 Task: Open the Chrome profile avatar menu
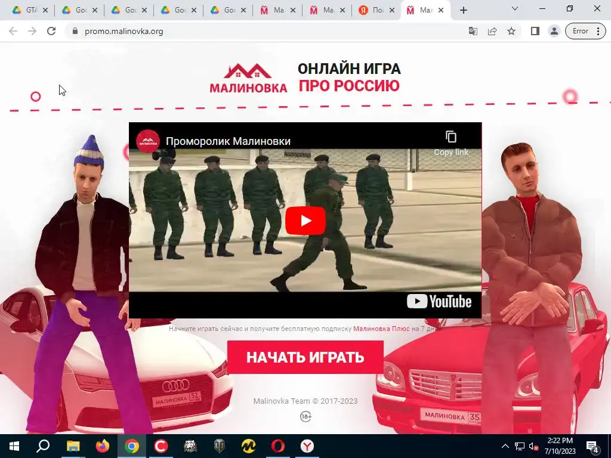click(554, 31)
